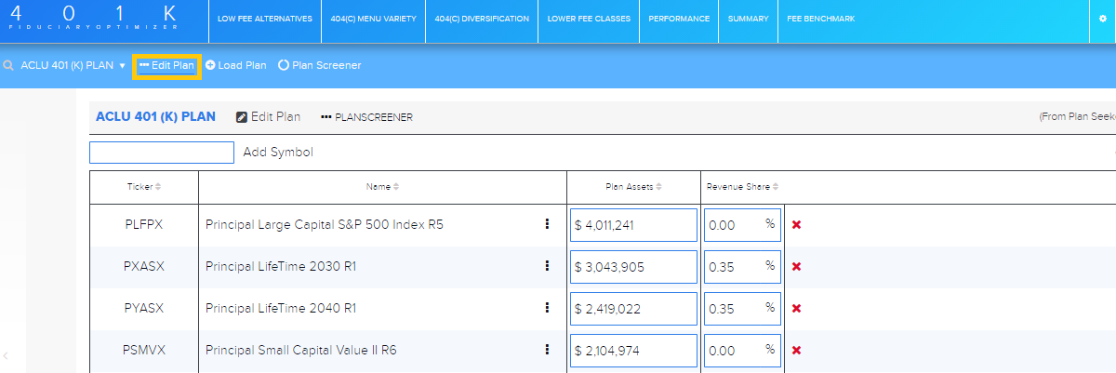Sort by Revenue Share column
Viewport: 1116px width, 373px height.
tap(742, 187)
